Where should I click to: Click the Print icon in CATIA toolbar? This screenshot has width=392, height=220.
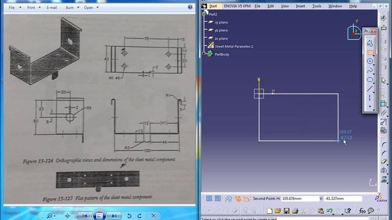tap(295, 211)
